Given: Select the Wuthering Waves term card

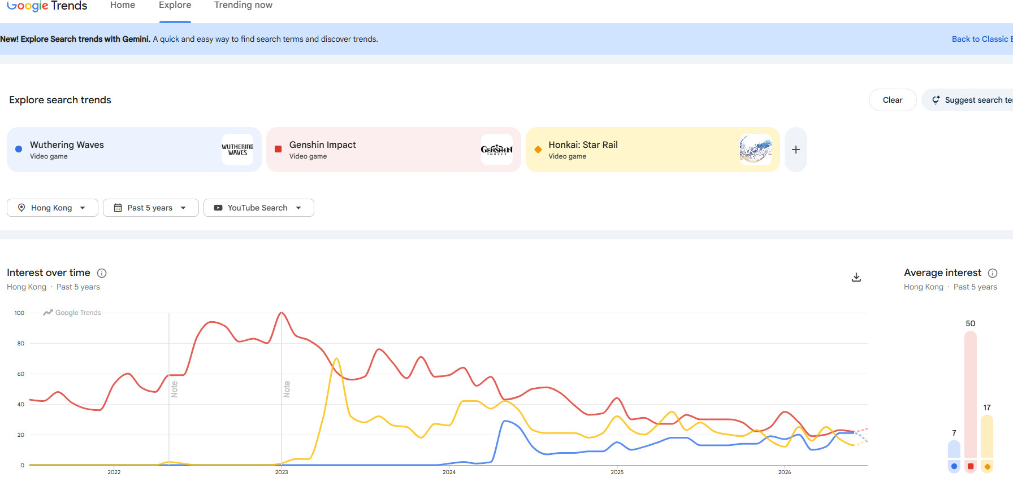Looking at the screenshot, I should tap(134, 150).
